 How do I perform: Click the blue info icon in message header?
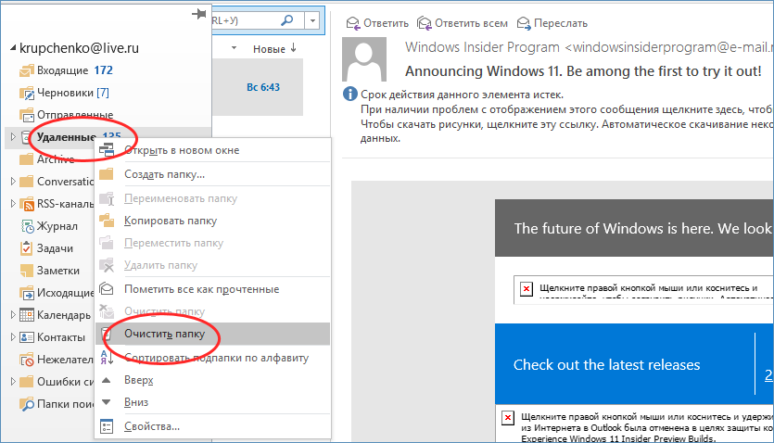350,94
